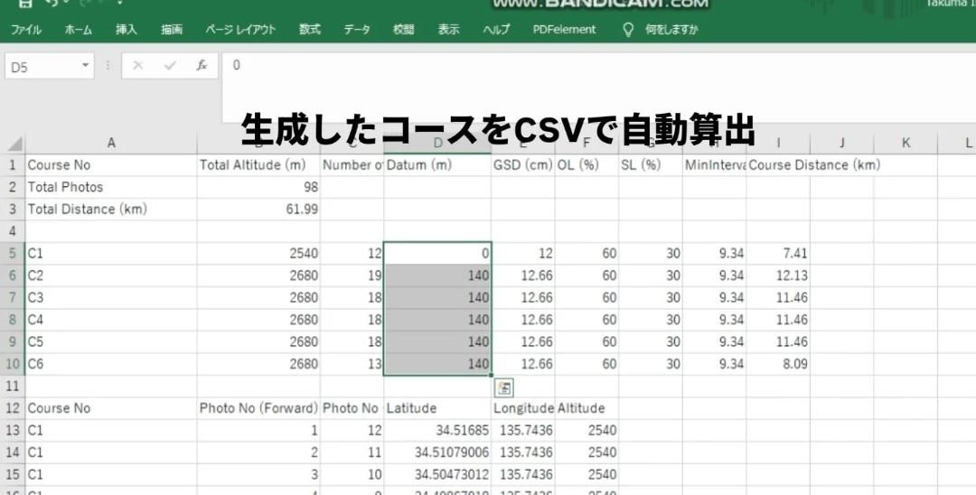Click cell 34.50473012 latitude value
Viewport: 976px width, 495px height.
click(x=437, y=474)
